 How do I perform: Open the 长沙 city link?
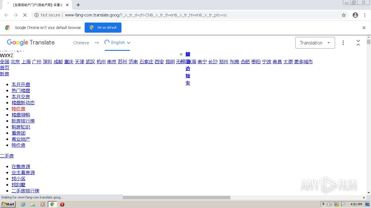click(x=213, y=62)
